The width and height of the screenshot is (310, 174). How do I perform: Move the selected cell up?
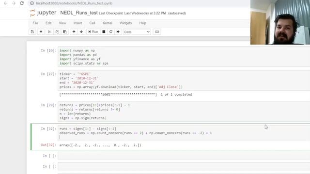(74, 32)
